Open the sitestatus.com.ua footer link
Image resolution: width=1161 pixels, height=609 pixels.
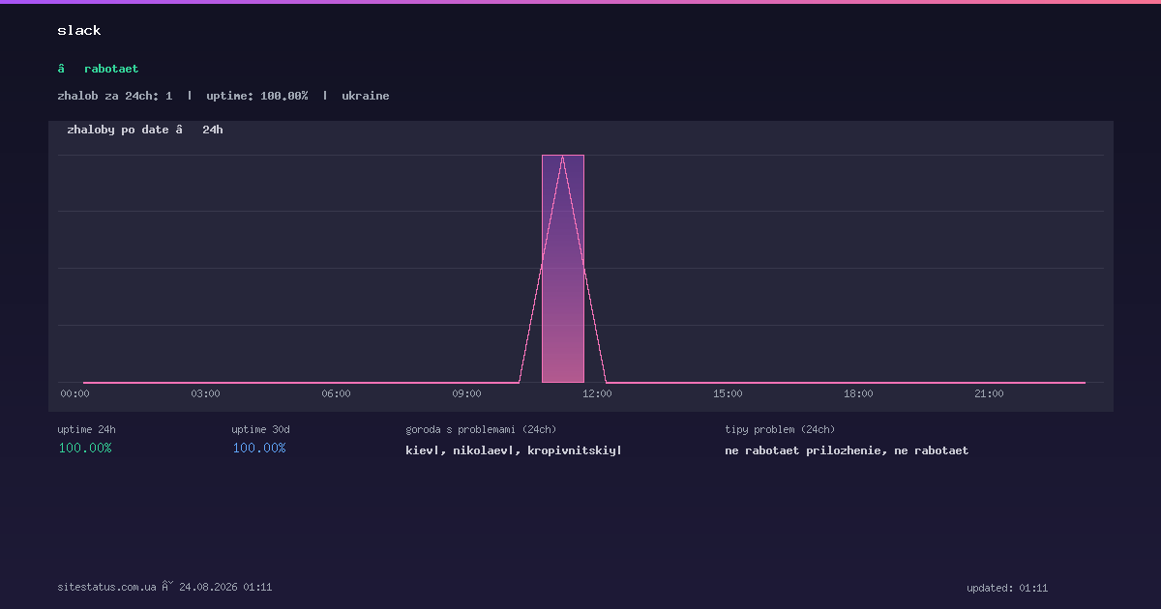click(106, 587)
